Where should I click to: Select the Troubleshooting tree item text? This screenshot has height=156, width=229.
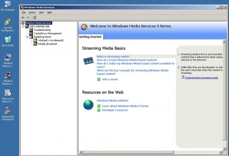pos(42,30)
